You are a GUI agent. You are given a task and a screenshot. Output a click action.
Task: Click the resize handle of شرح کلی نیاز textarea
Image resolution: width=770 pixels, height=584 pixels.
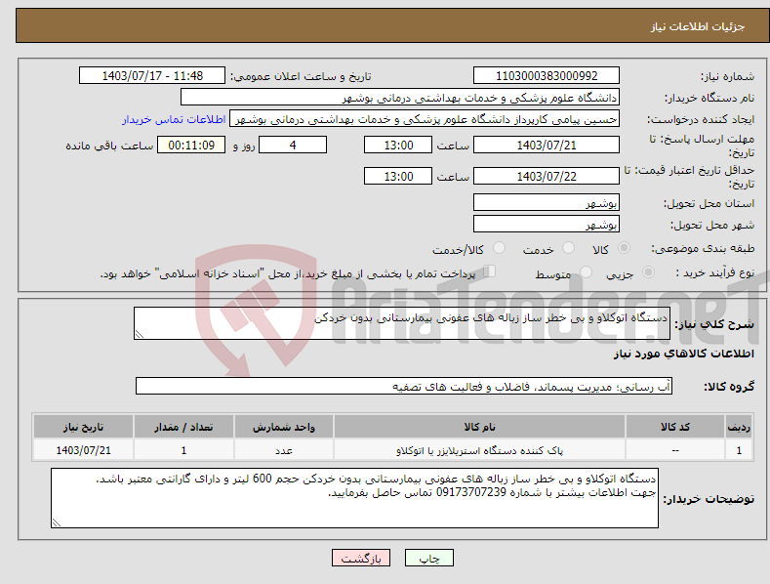point(140,334)
